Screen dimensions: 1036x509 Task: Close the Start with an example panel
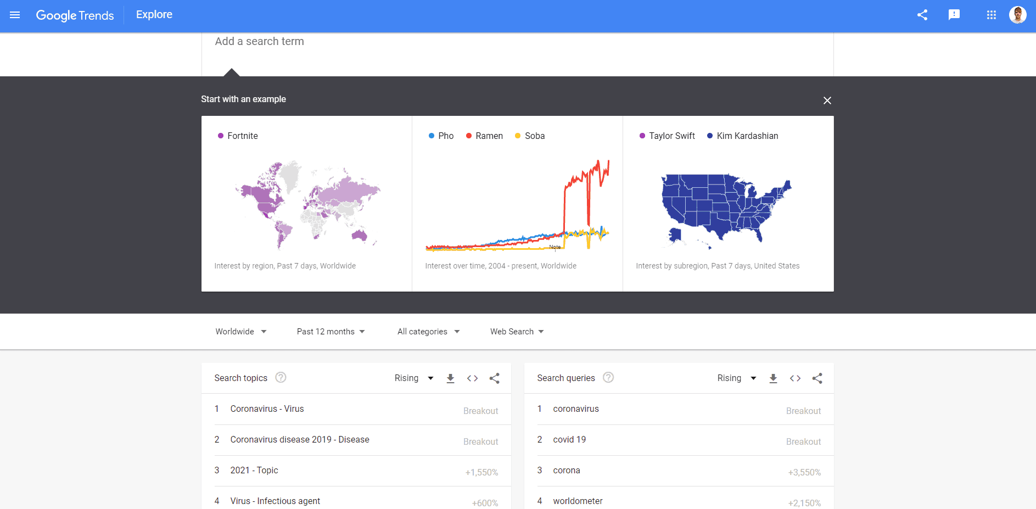827,100
